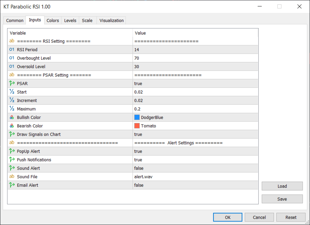The image size is (310, 225).
Task: Switch to the Visualization tab
Action: tap(111, 20)
